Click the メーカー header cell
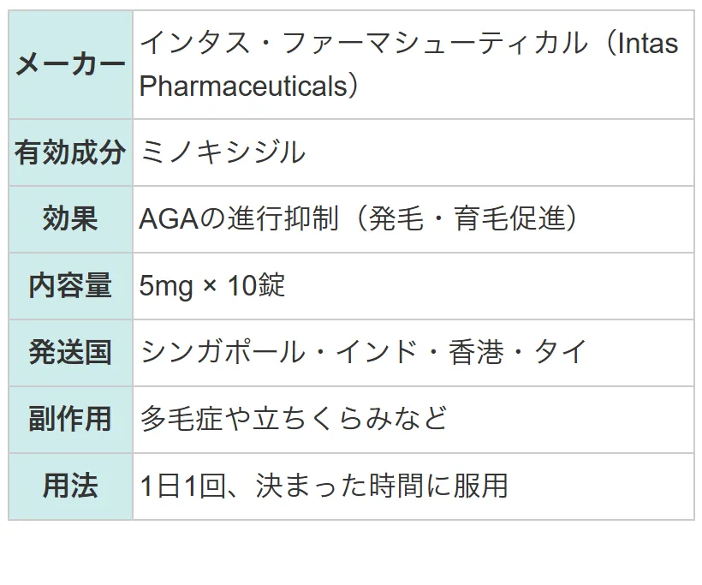The height and width of the screenshot is (585, 702). coord(71,65)
